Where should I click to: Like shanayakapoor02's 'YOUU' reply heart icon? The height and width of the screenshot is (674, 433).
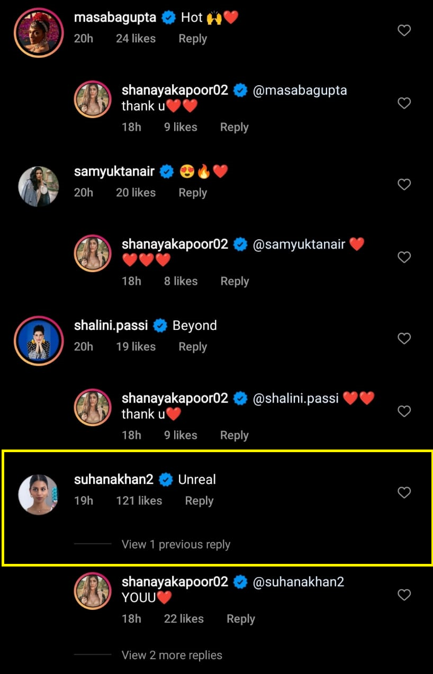pyautogui.click(x=404, y=595)
